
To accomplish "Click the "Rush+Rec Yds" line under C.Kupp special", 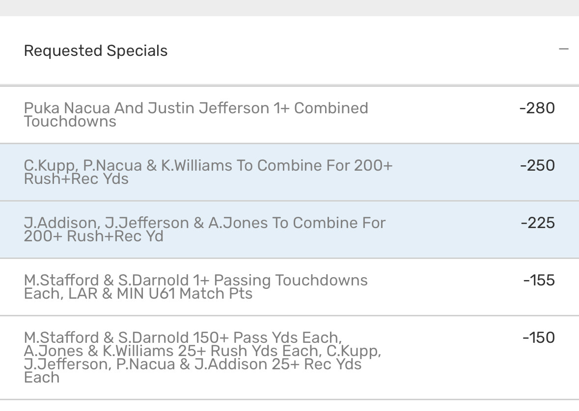I will pos(76,179).
